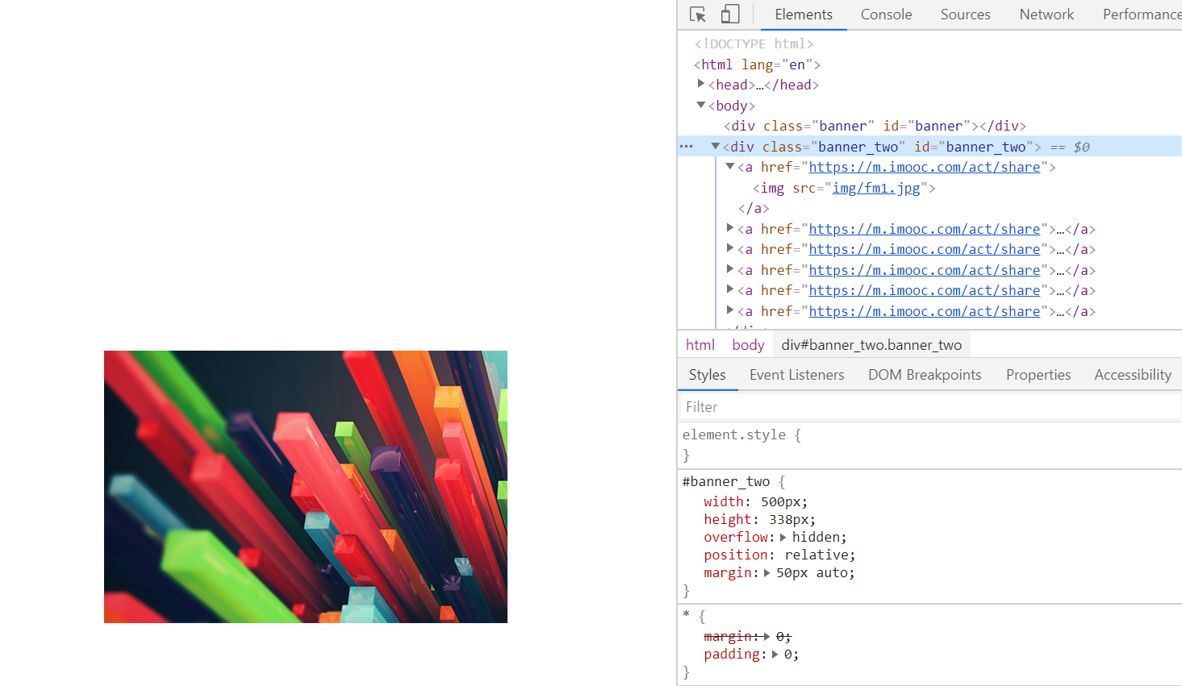Image resolution: width=1182 pixels, height=686 pixels.
Task: Expand the padding 0 shorthand arrow
Action: pyautogui.click(x=775, y=655)
